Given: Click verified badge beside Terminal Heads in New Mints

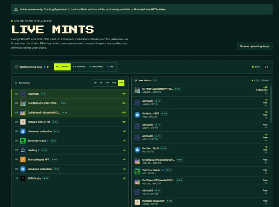Looking at the screenshot, I should pos(163,170).
